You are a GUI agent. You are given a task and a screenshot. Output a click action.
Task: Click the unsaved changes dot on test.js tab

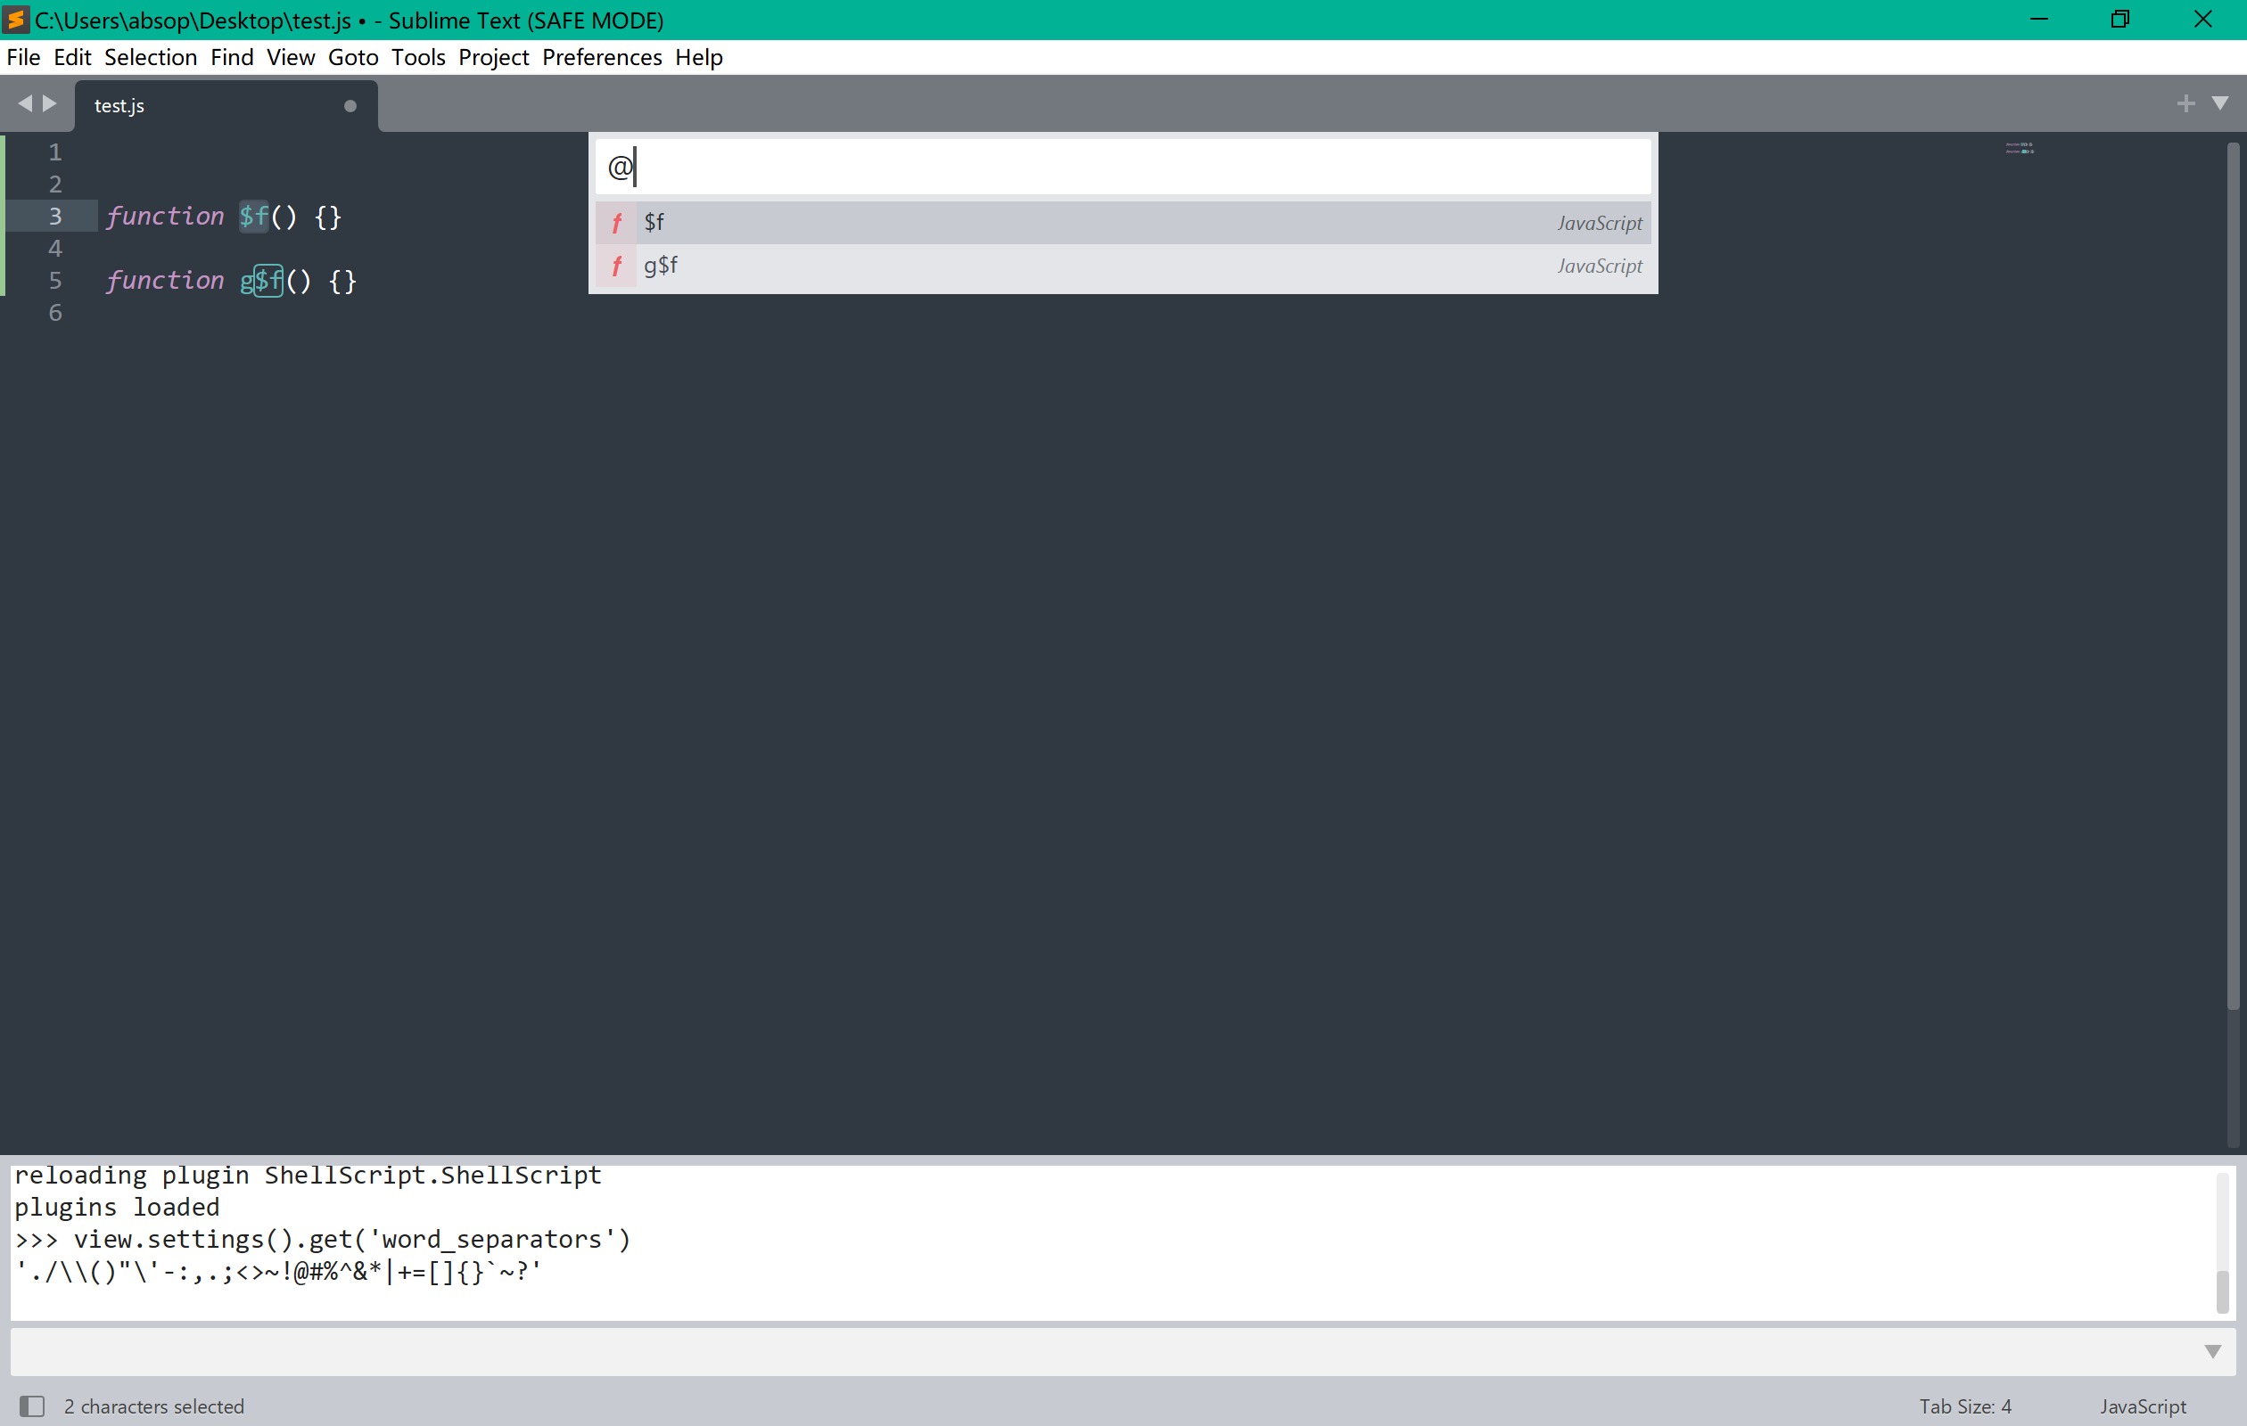pos(350,105)
